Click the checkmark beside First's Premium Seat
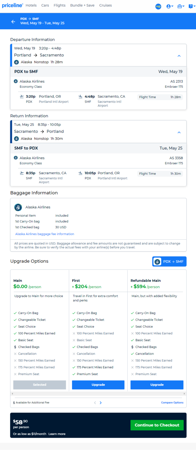The width and height of the screenshot is (196, 450). point(74,374)
